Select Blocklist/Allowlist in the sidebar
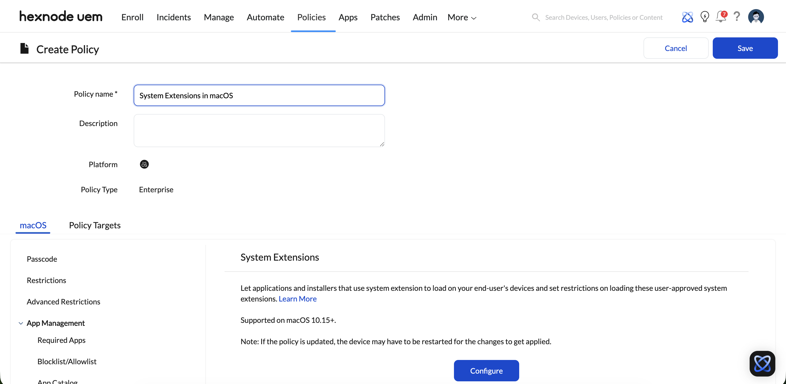This screenshot has width=786, height=384. (x=67, y=362)
